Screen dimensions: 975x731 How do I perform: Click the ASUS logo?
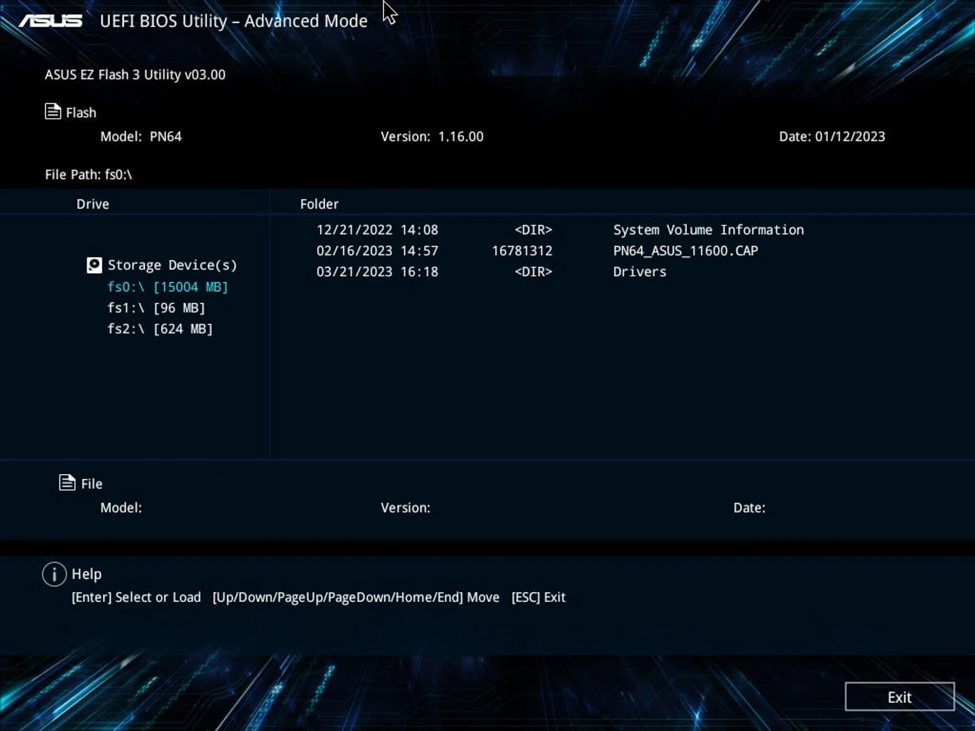51,21
